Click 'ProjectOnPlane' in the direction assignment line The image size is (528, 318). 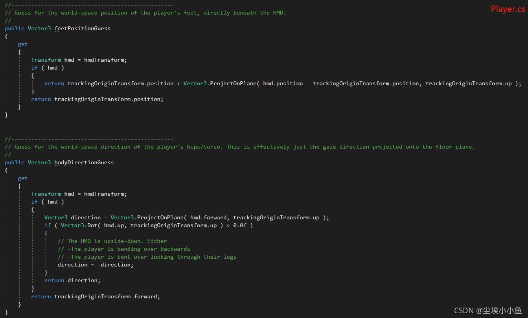(160, 217)
